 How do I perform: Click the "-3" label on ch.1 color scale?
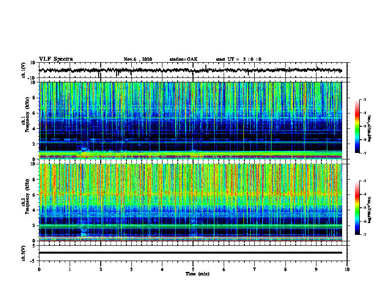coord(364,99)
